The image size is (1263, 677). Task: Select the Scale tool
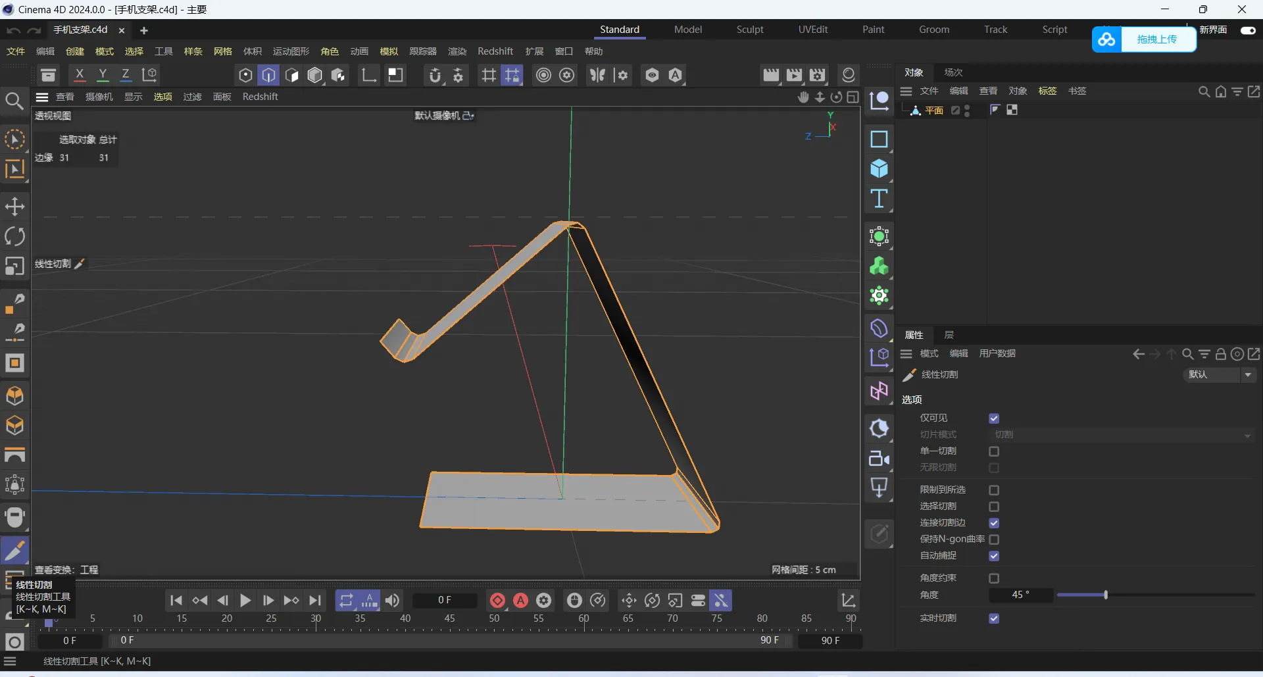(x=14, y=266)
